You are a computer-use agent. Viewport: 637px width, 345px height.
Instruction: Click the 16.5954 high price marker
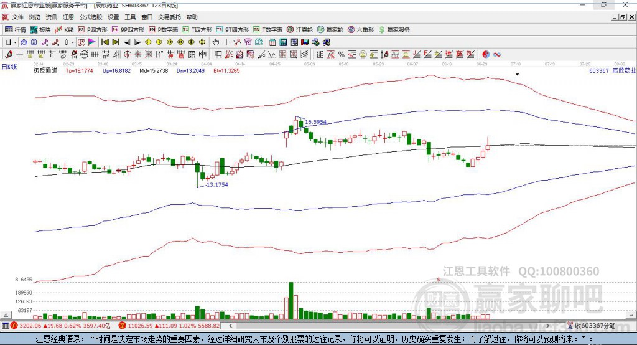click(x=315, y=121)
